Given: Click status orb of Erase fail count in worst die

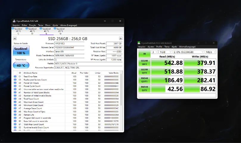Looking at the screenshot, I should (15, 121).
